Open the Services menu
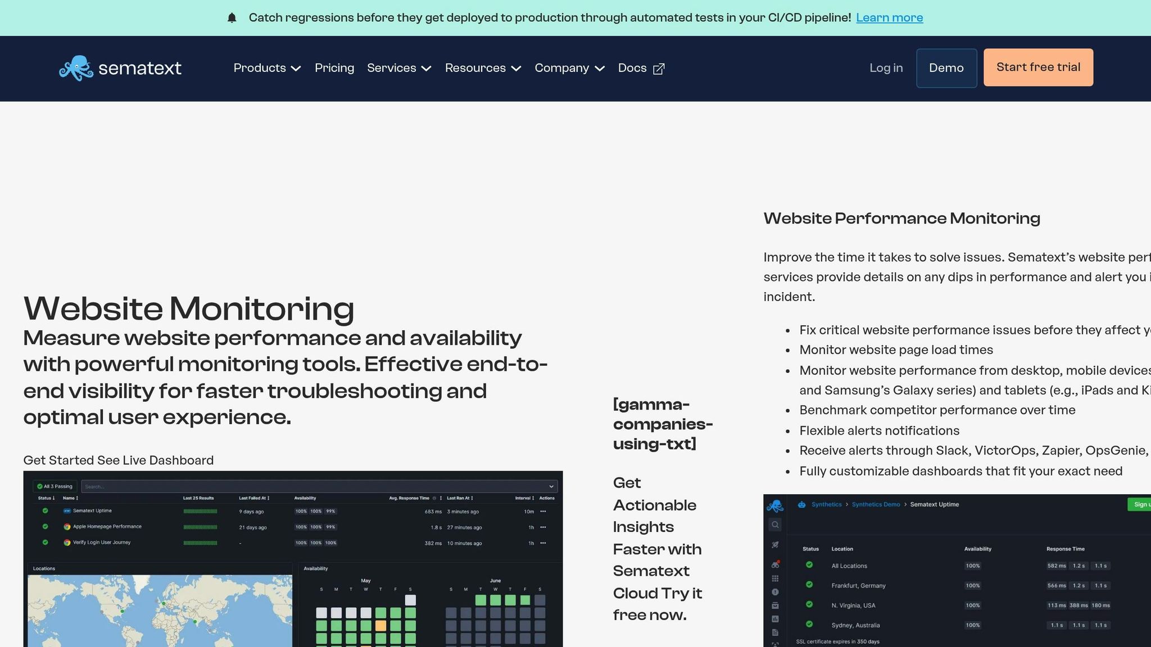The width and height of the screenshot is (1151, 647). pos(399,68)
